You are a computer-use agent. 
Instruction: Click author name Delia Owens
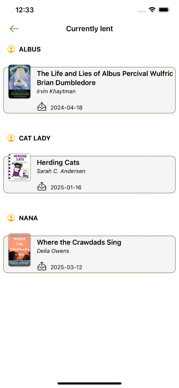(53, 251)
